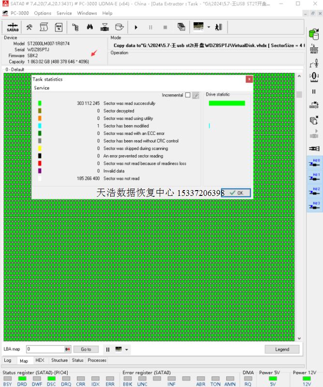The image size is (323, 387).
Task: Click the SATA0 port toolbar button
Action: pyautogui.click(x=13, y=27)
